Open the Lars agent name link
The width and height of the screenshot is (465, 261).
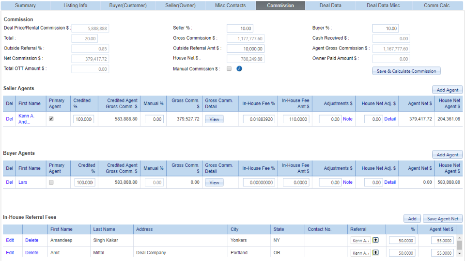coord(23,182)
